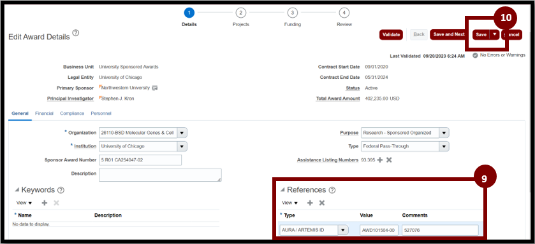Click the Contract End Date 05/31/2024
Screen dimensions: 535x244
point(376,77)
